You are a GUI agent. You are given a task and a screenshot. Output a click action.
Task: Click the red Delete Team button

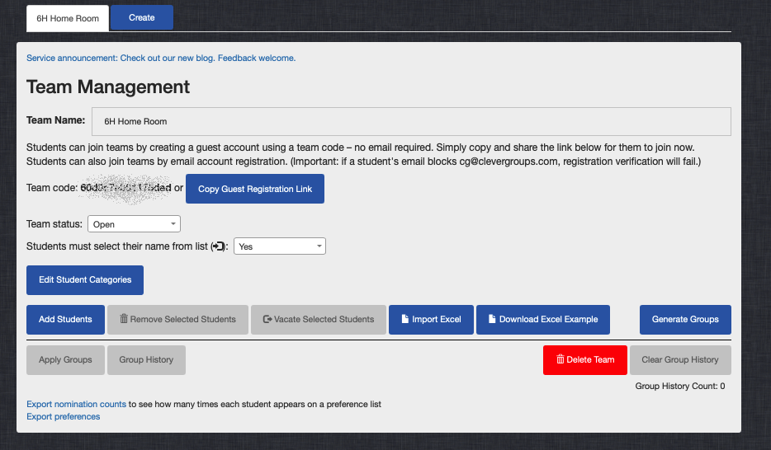click(585, 359)
